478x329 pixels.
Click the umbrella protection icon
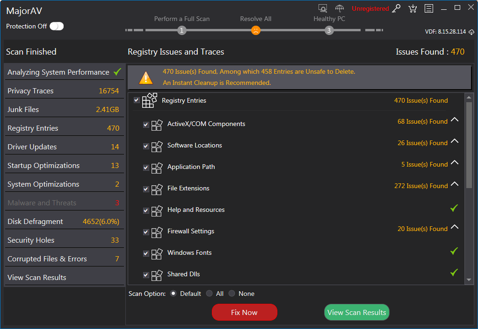(339, 8)
